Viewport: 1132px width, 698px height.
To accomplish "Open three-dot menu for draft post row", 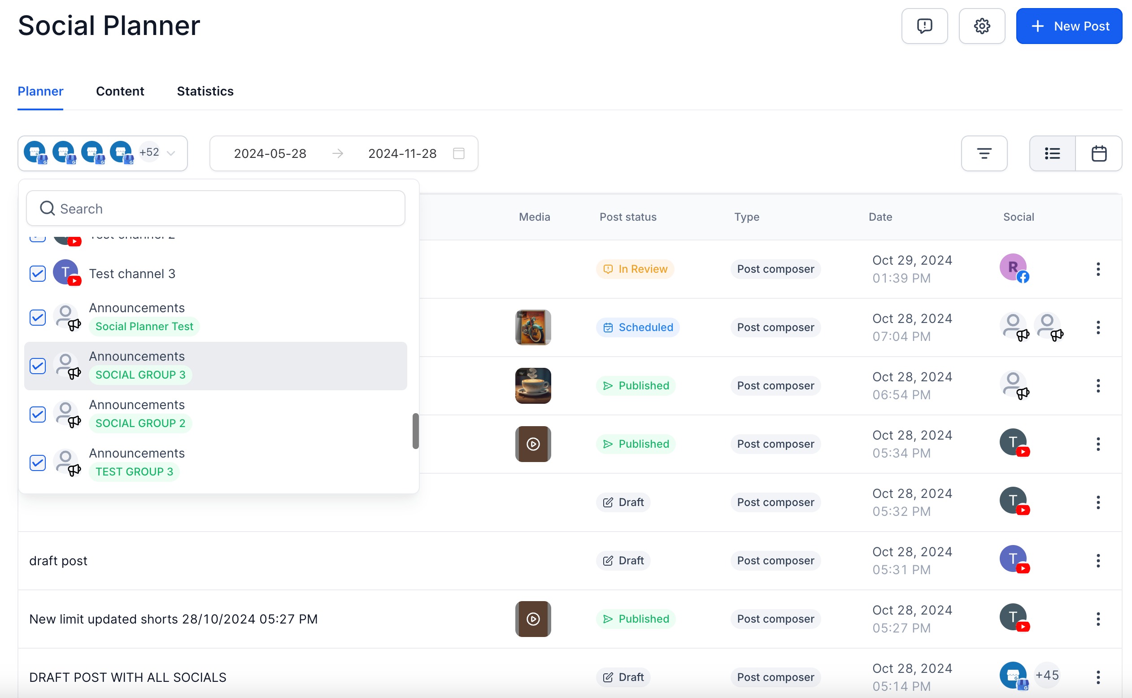I will pyautogui.click(x=1098, y=560).
